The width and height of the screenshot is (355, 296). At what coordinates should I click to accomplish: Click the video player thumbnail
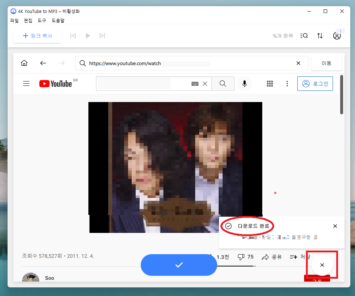[175, 167]
